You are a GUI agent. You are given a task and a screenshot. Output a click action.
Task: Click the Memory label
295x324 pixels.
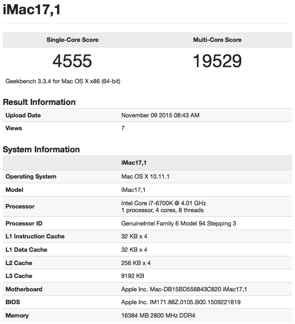point(17,316)
